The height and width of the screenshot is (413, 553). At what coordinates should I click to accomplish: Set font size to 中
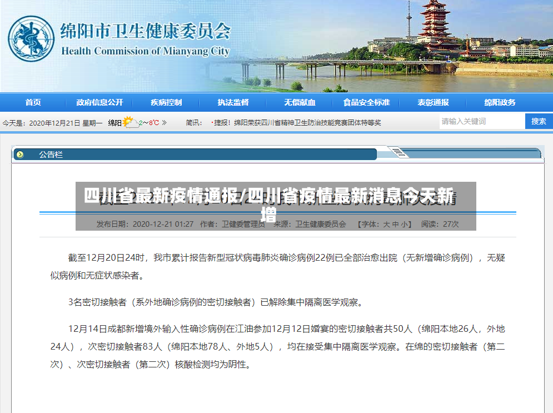tap(395, 225)
